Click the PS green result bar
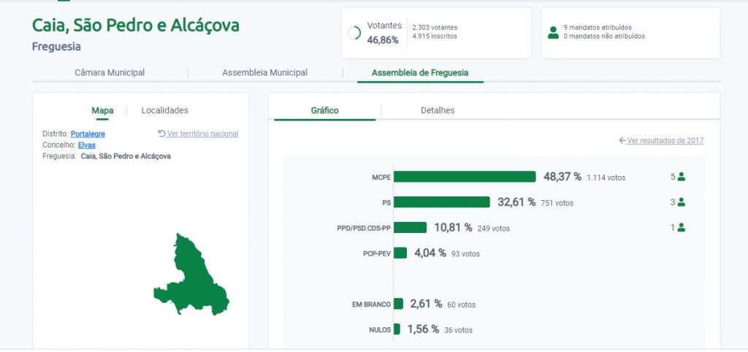 click(x=442, y=202)
